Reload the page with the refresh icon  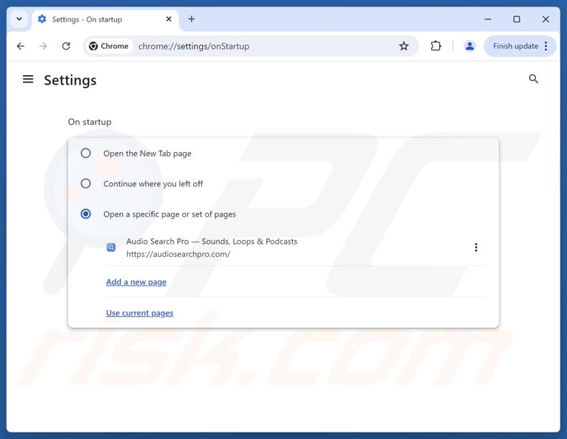66,46
